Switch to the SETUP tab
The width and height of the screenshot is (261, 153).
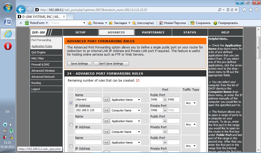click(80, 32)
